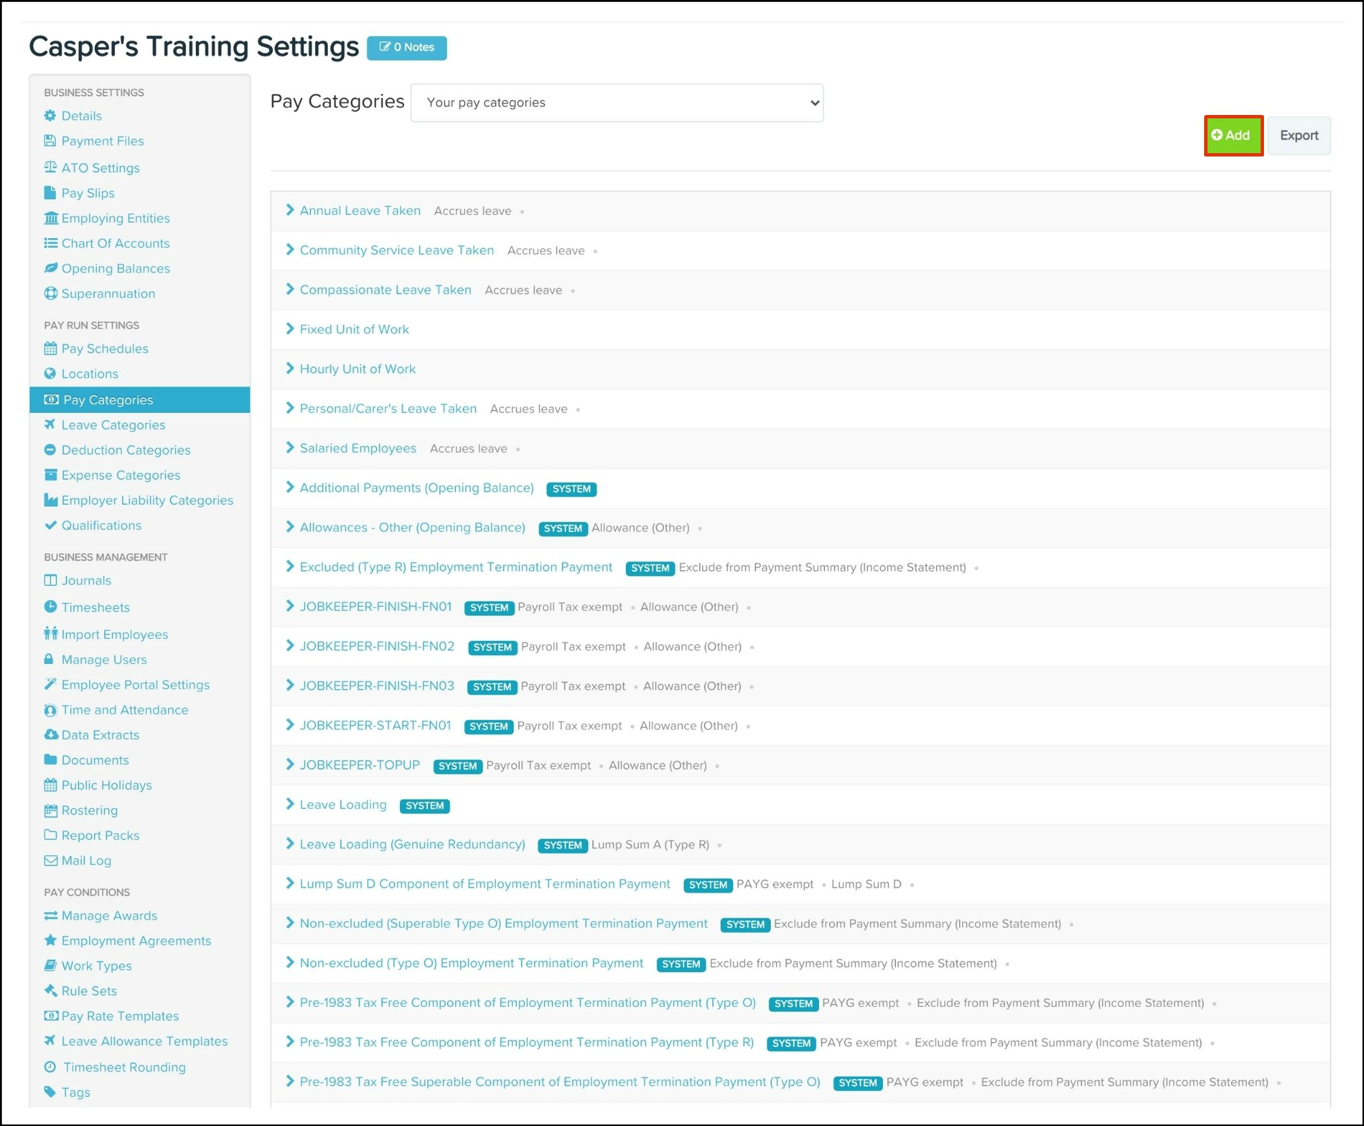Open the Salaried Employees pay category link

point(358,448)
